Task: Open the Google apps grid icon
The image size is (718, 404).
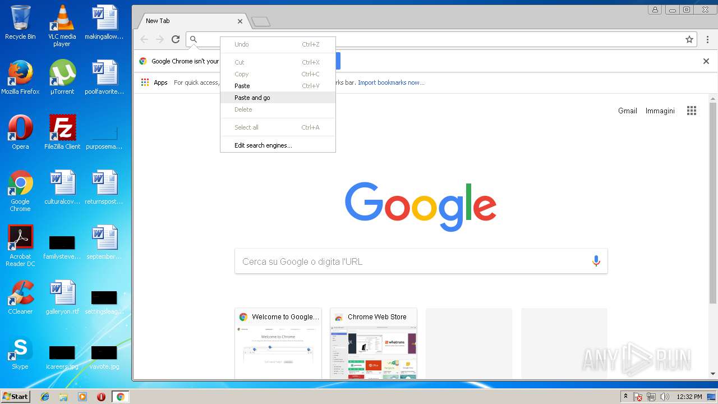Action: point(692,111)
